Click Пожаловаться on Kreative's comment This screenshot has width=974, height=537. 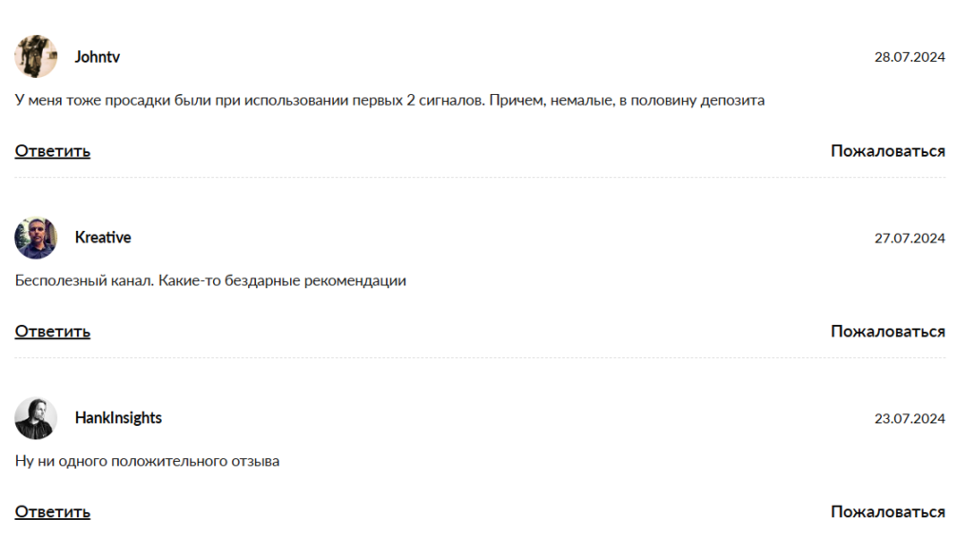coord(887,332)
